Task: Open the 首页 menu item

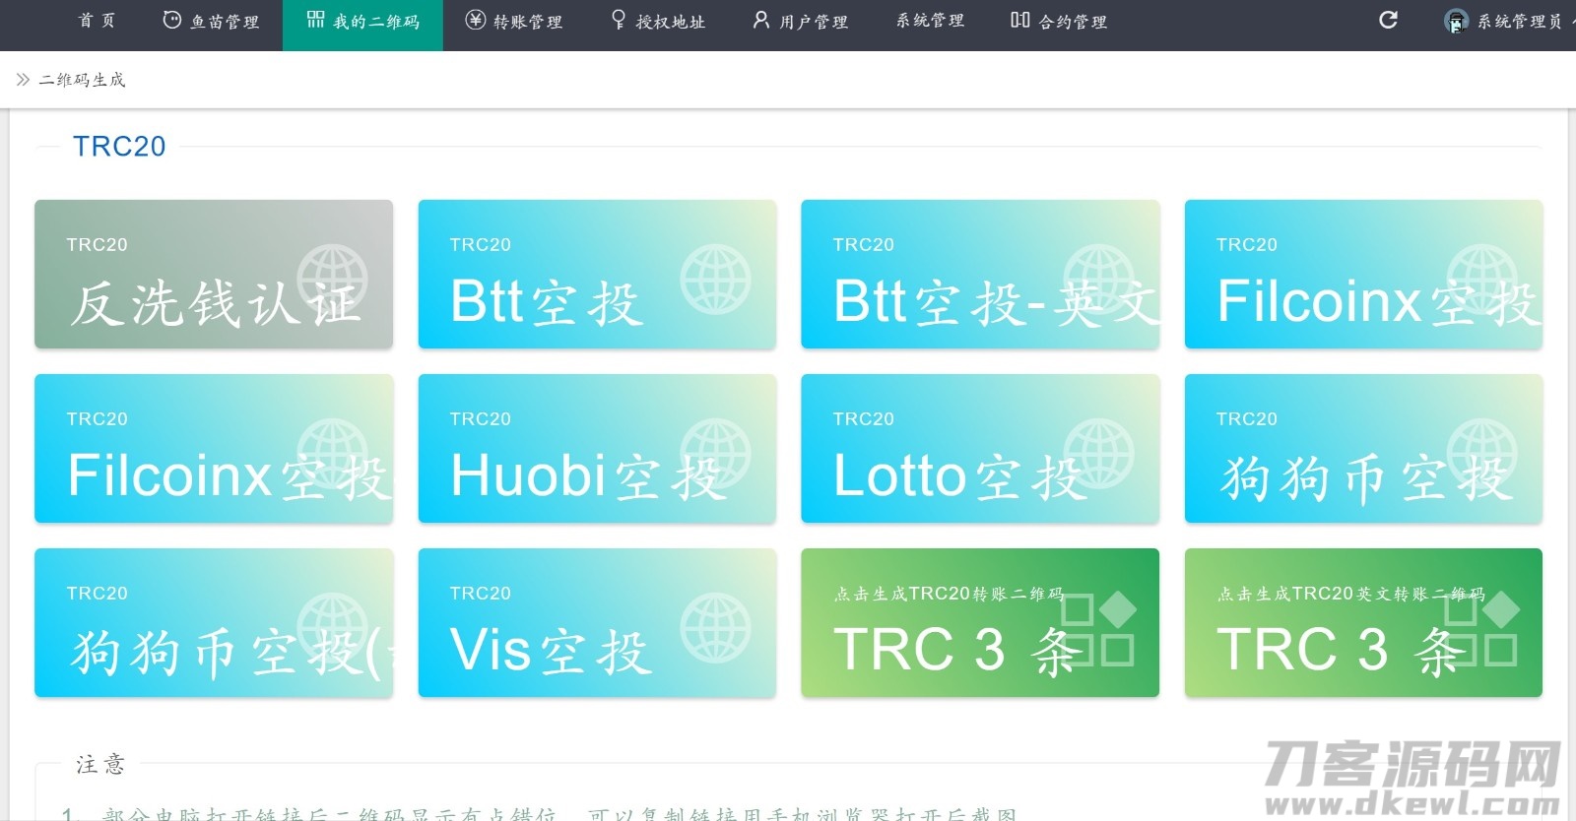Action: point(97,21)
